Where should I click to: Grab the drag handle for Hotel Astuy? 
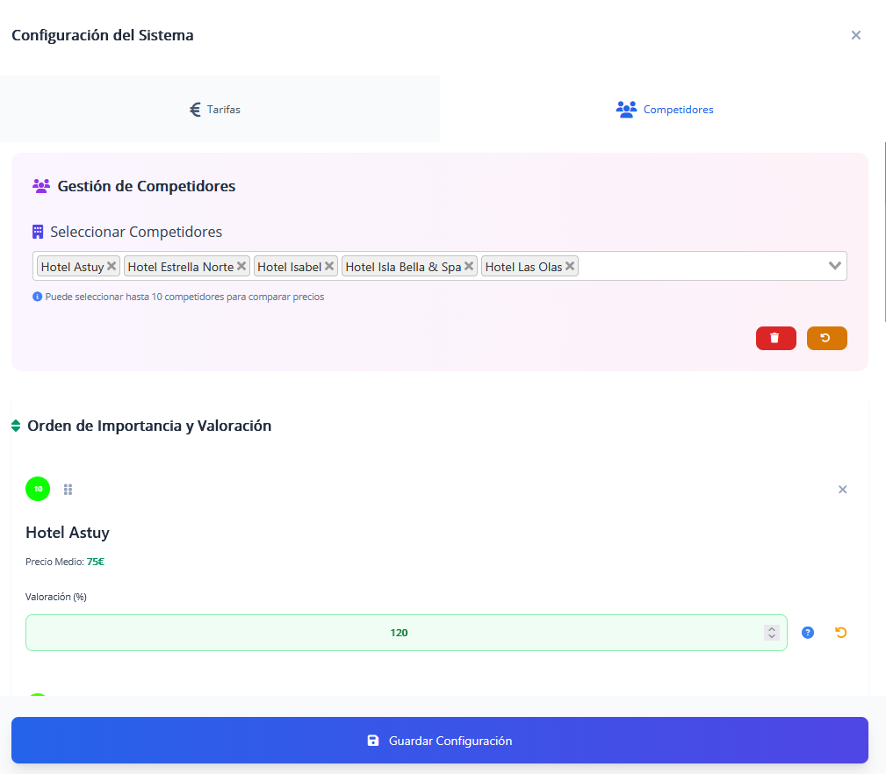pyautogui.click(x=68, y=490)
